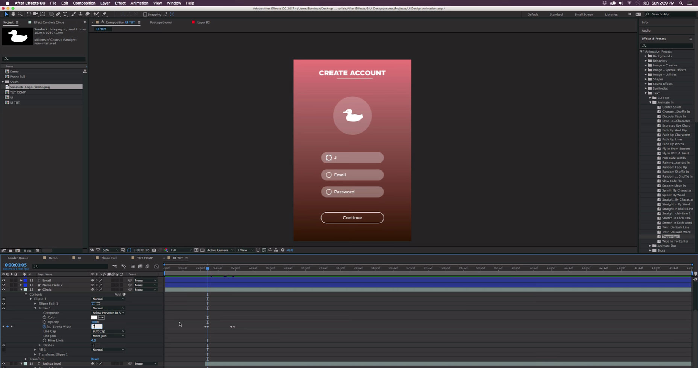Open the Active Camera view dropdown
698x368 pixels.
(x=220, y=250)
